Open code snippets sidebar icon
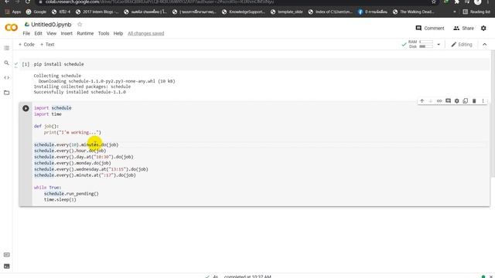The width and height of the screenshot is (495, 278). 7,77
